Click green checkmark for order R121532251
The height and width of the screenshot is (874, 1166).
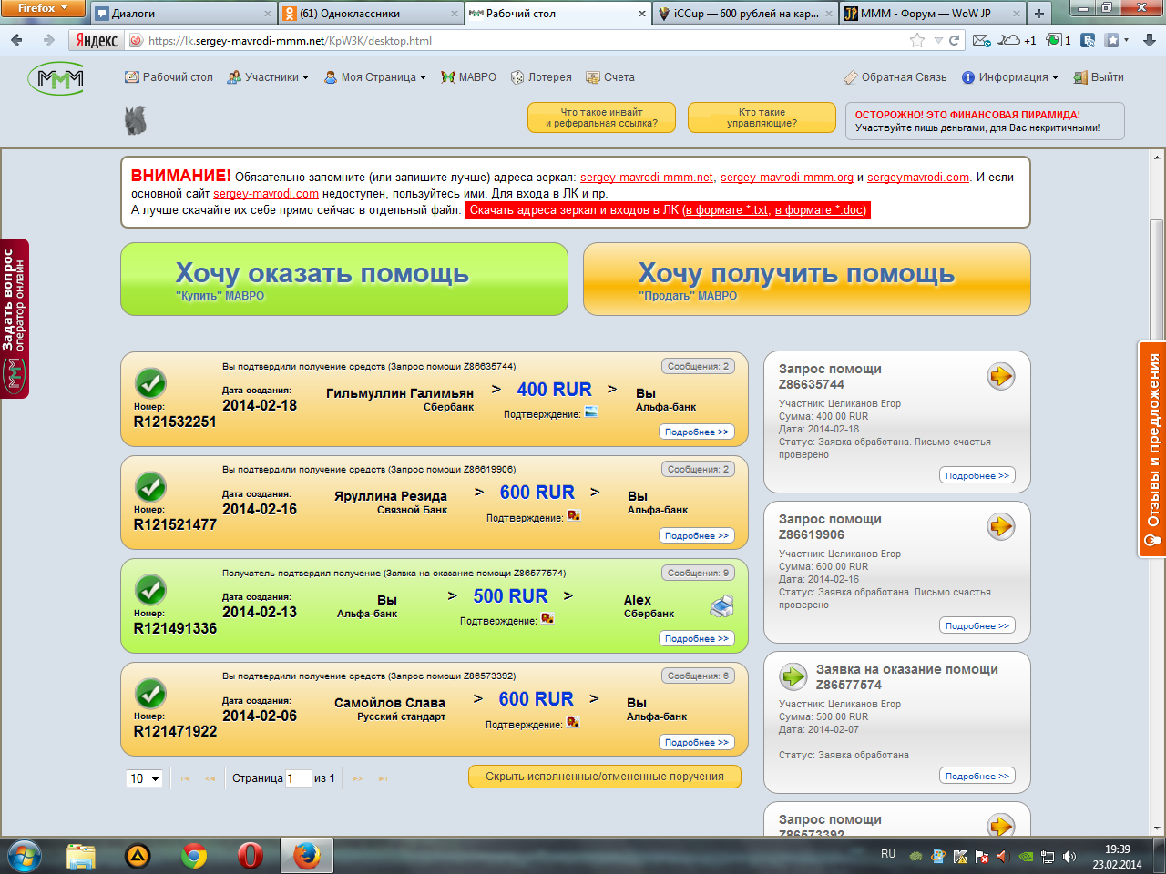point(150,382)
